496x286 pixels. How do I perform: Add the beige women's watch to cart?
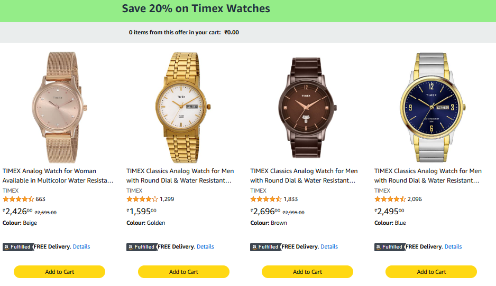pyautogui.click(x=59, y=272)
